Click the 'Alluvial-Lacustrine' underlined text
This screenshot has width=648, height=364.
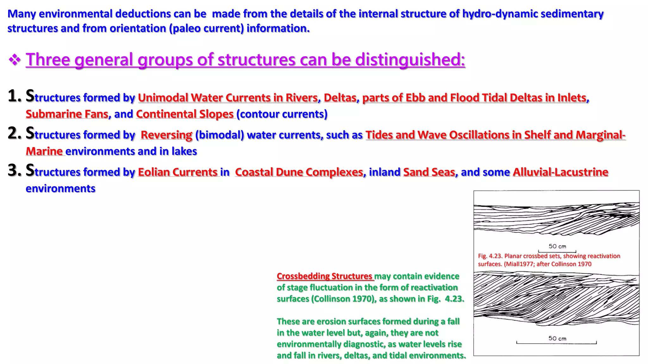(x=560, y=172)
